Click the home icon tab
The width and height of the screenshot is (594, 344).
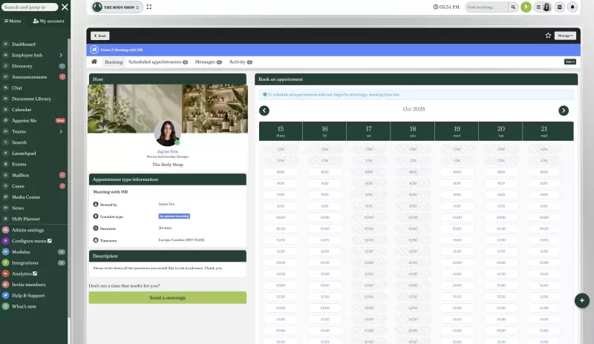(94, 62)
